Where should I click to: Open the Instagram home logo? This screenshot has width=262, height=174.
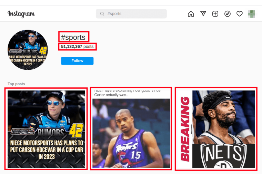coord(21,14)
